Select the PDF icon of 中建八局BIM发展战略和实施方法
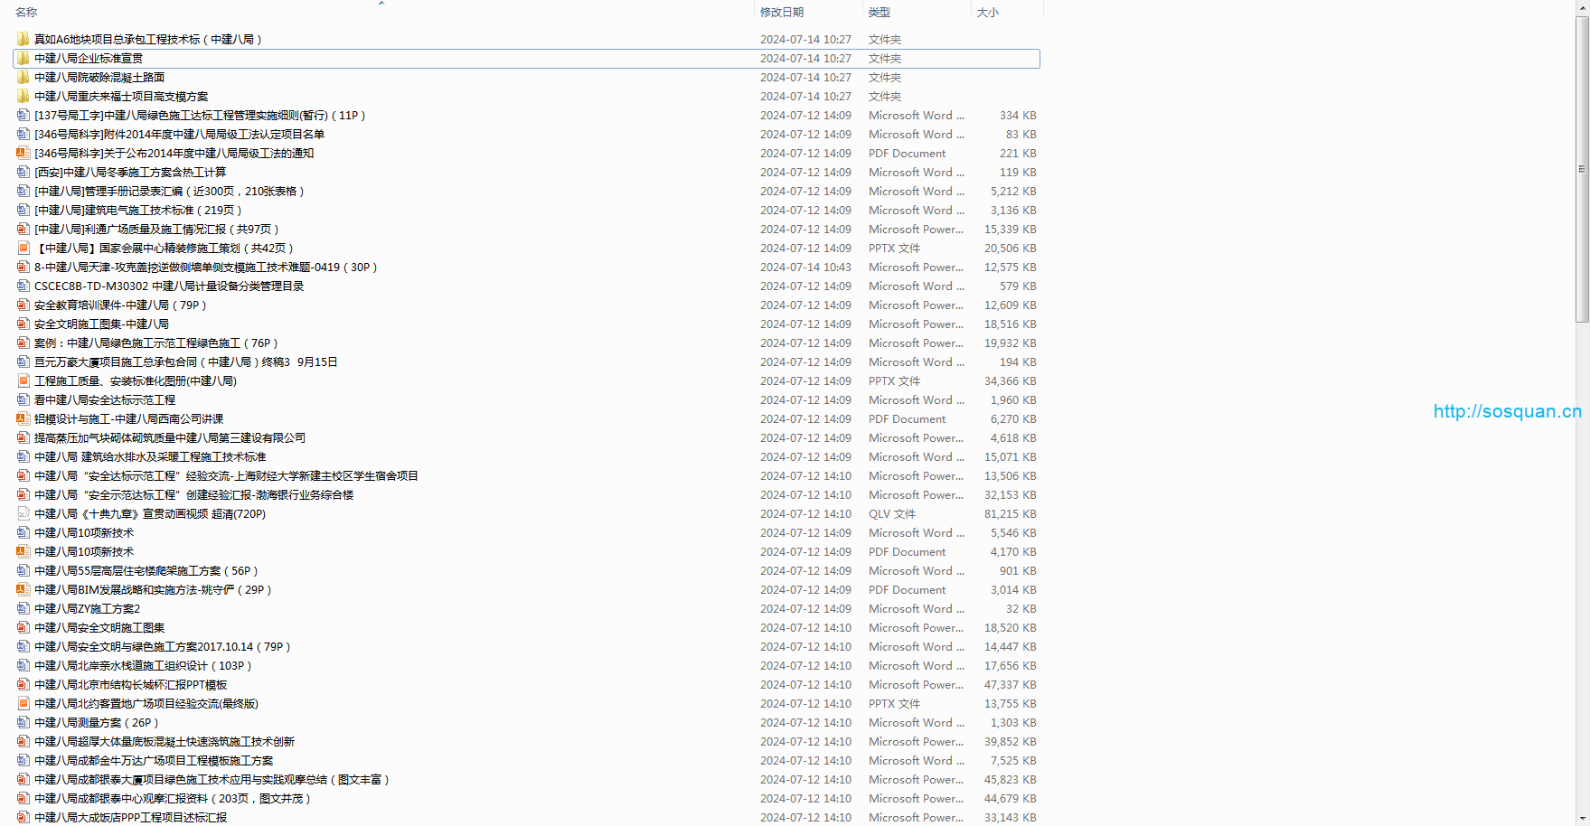This screenshot has width=1590, height=826. [x=24, y=589]
